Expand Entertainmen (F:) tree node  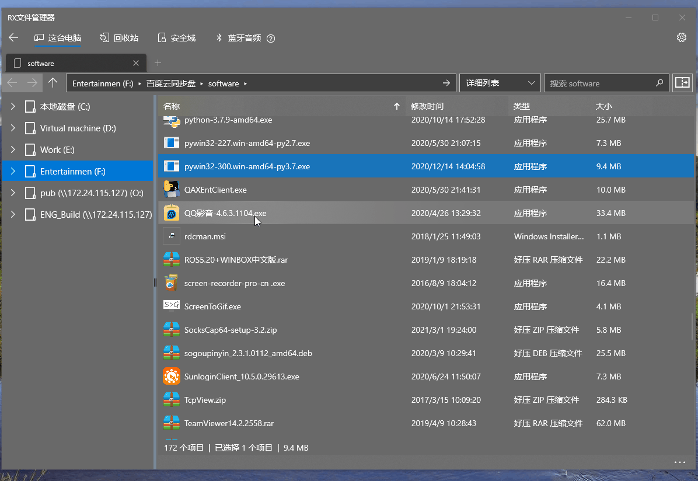[13, 171]
